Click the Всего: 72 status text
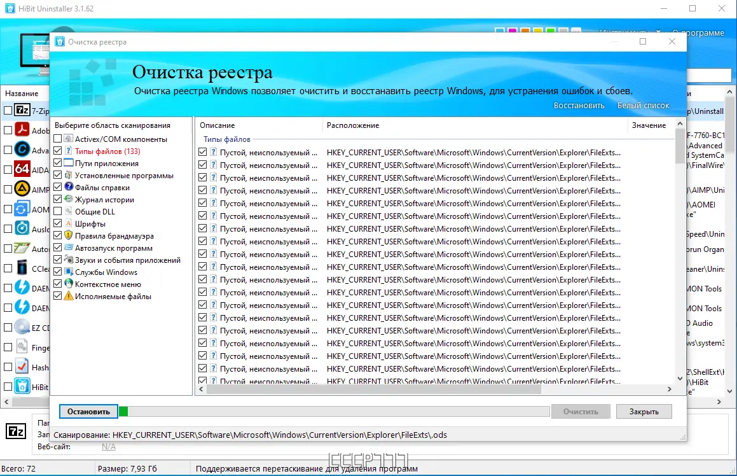This screenshot has height=476, width=737. pos(18,468)
